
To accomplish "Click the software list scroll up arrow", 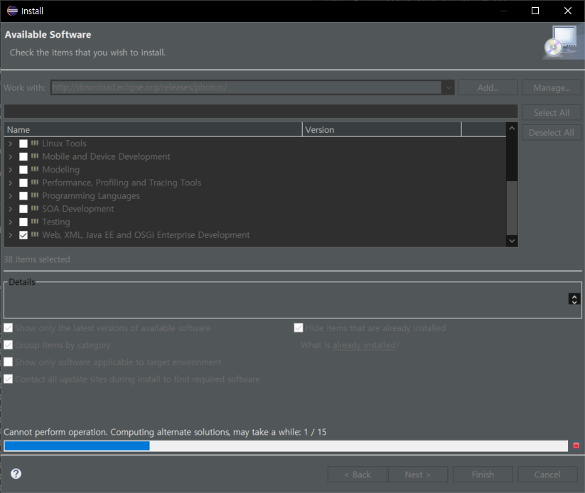I will [512, 128].
